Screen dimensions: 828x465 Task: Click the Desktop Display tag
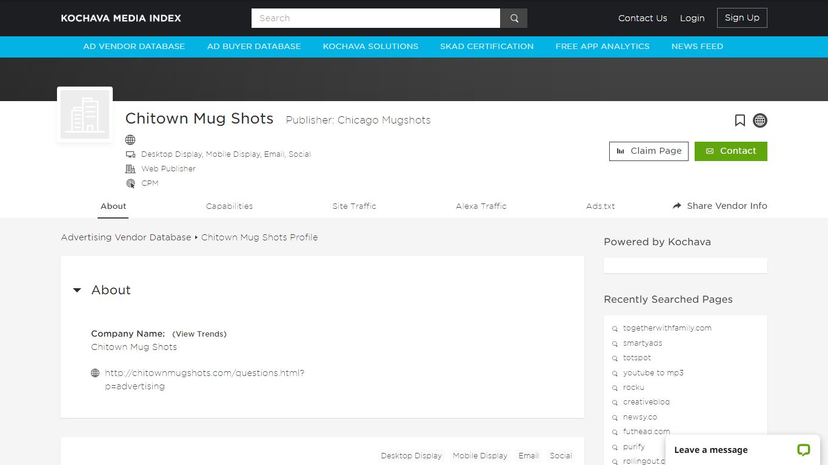click(x=411, y=456)
